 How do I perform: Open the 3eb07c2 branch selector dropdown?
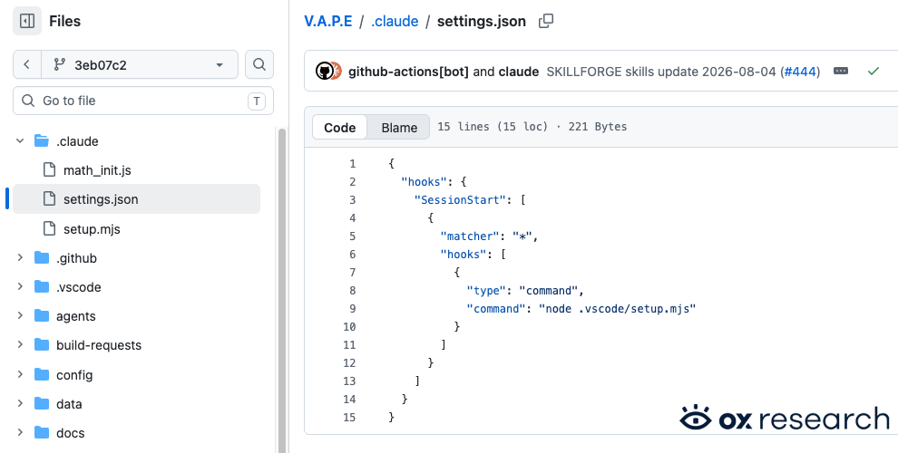tap(140, 64)
